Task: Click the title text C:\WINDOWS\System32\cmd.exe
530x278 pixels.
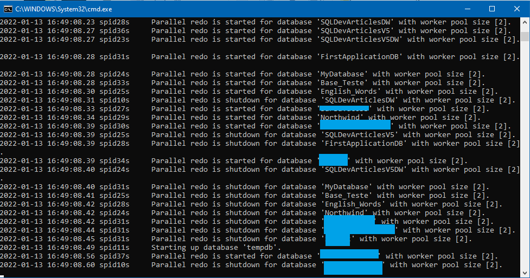Action: [x=63, y=9]
